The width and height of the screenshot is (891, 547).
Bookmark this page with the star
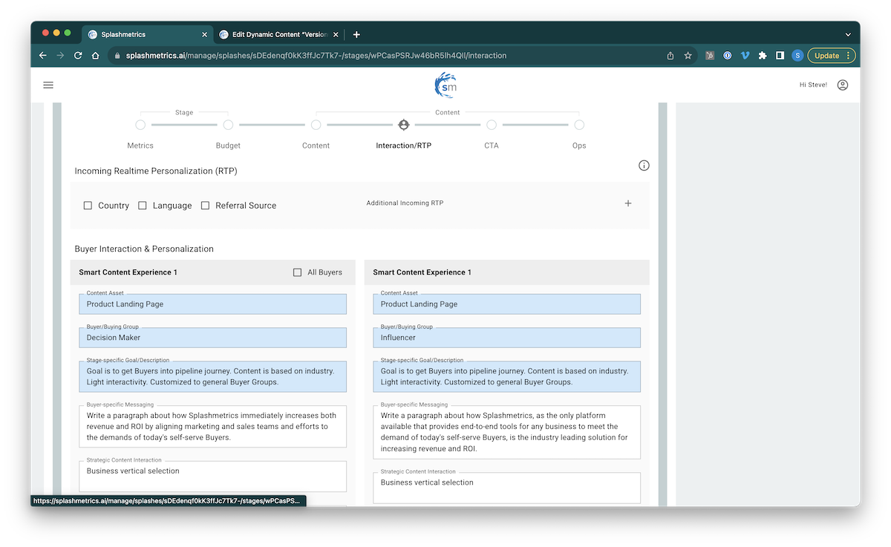coord(688,56)
